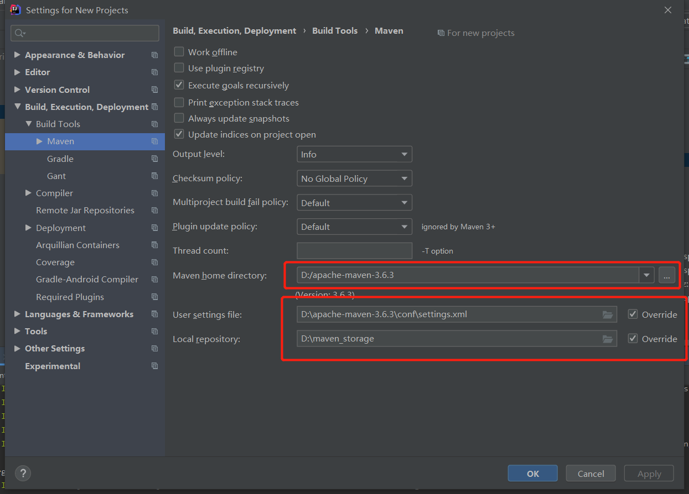Uncheck Execute goals recursively
Viewport: 689px width, 494px height.
click(x=179, y=85)
